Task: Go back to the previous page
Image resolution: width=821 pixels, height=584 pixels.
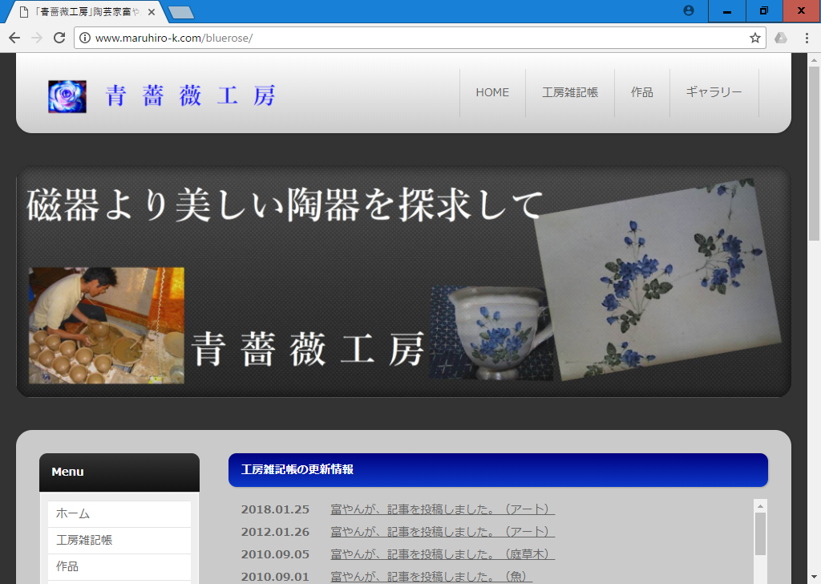Action: 14,38
